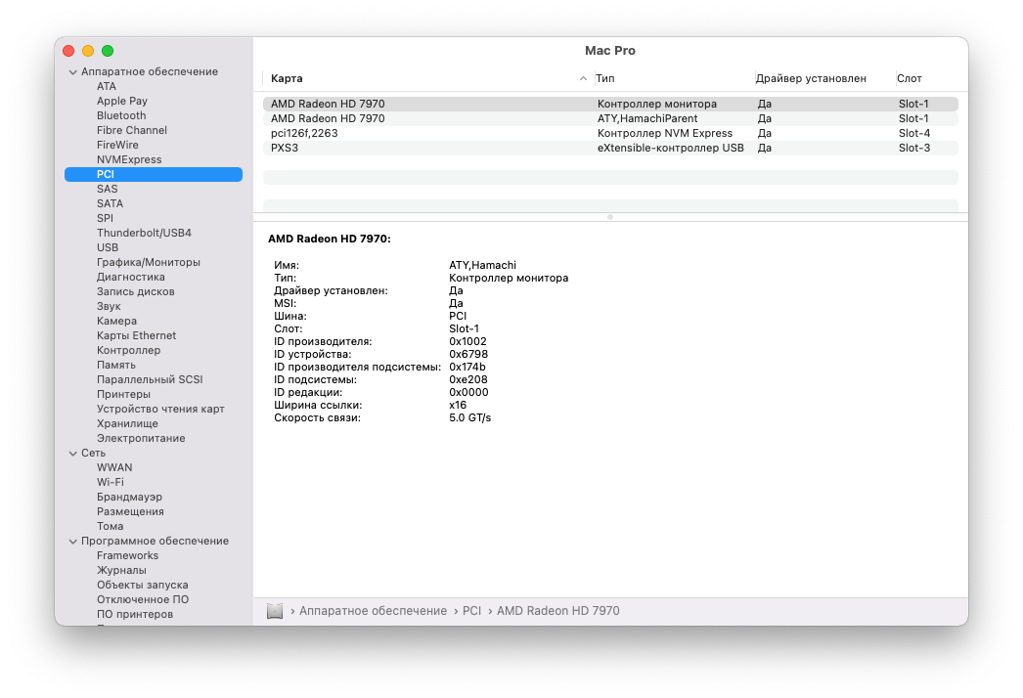Select the highlighted PCI sidebar item
The width and height of the screenshot is (1023, 698).
pyautogui.click(x=154, y=174)
